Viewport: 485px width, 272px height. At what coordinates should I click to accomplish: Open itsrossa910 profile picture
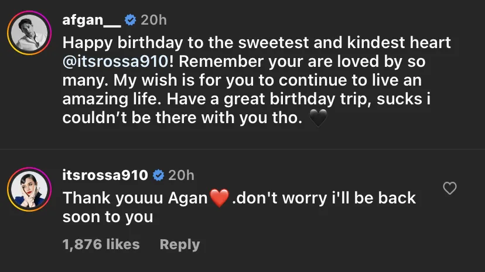click(28, 191)
